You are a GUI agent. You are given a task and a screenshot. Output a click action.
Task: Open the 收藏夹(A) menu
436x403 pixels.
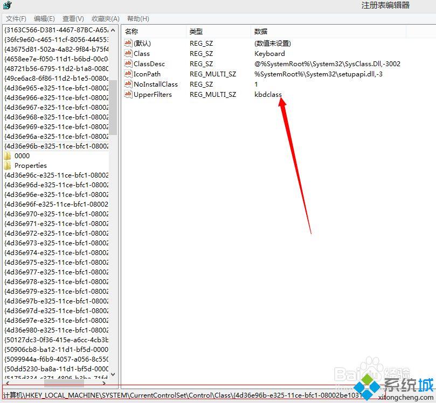106,19
